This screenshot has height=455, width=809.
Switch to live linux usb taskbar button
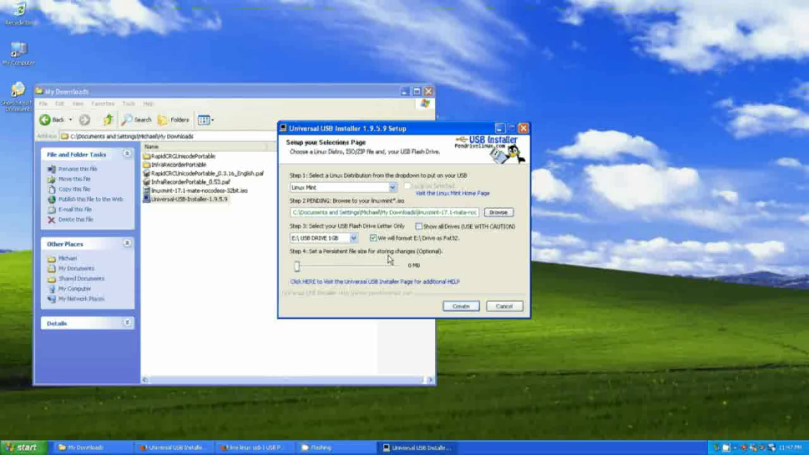[254, 447]
